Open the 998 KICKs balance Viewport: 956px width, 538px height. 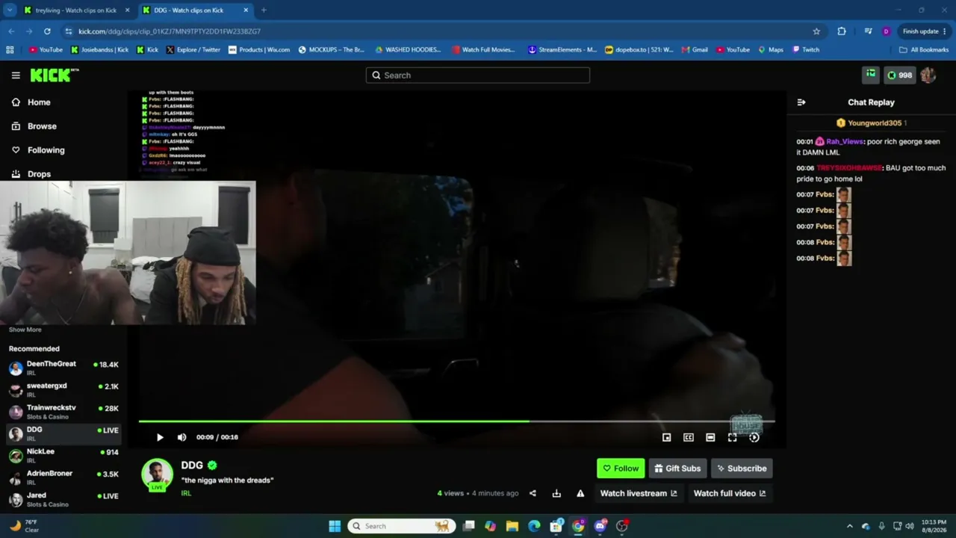pyautogui.click(x=899, y=75)
